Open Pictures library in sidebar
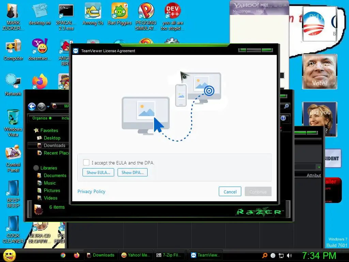This screenshot has width=349, height=262. (52, 190)
